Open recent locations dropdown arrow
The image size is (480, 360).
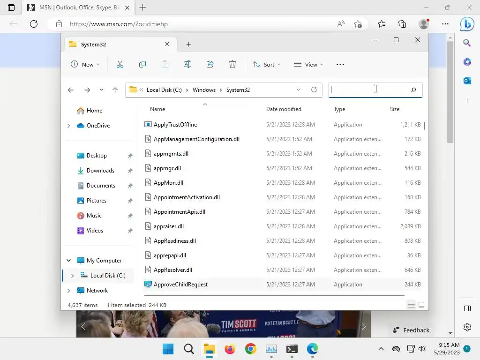tap(101, 90)
